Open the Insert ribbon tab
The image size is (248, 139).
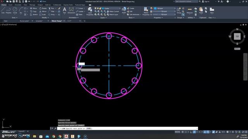[x=10, y=5]
